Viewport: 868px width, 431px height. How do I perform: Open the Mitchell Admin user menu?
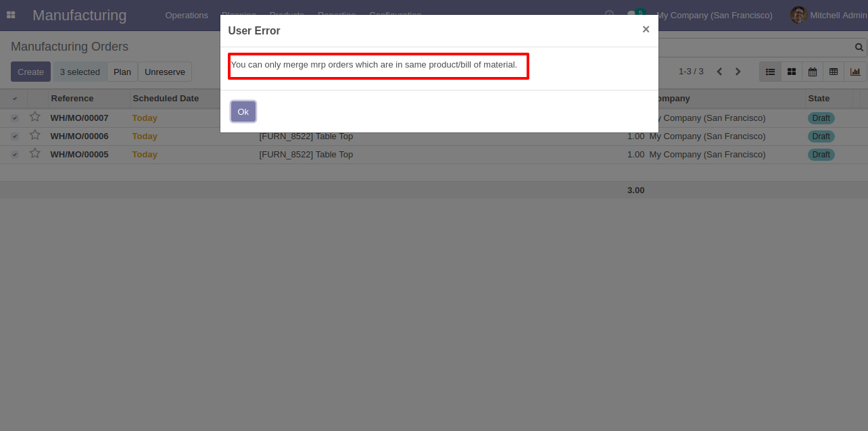[x=829, y=15]
